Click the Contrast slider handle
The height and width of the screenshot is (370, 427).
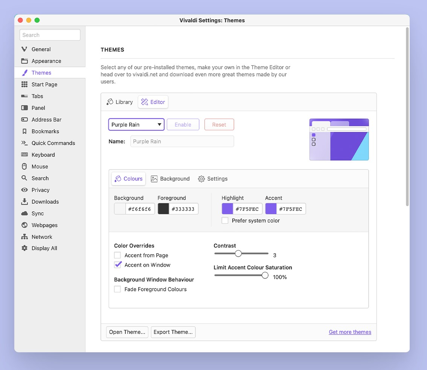pos(238,254)
